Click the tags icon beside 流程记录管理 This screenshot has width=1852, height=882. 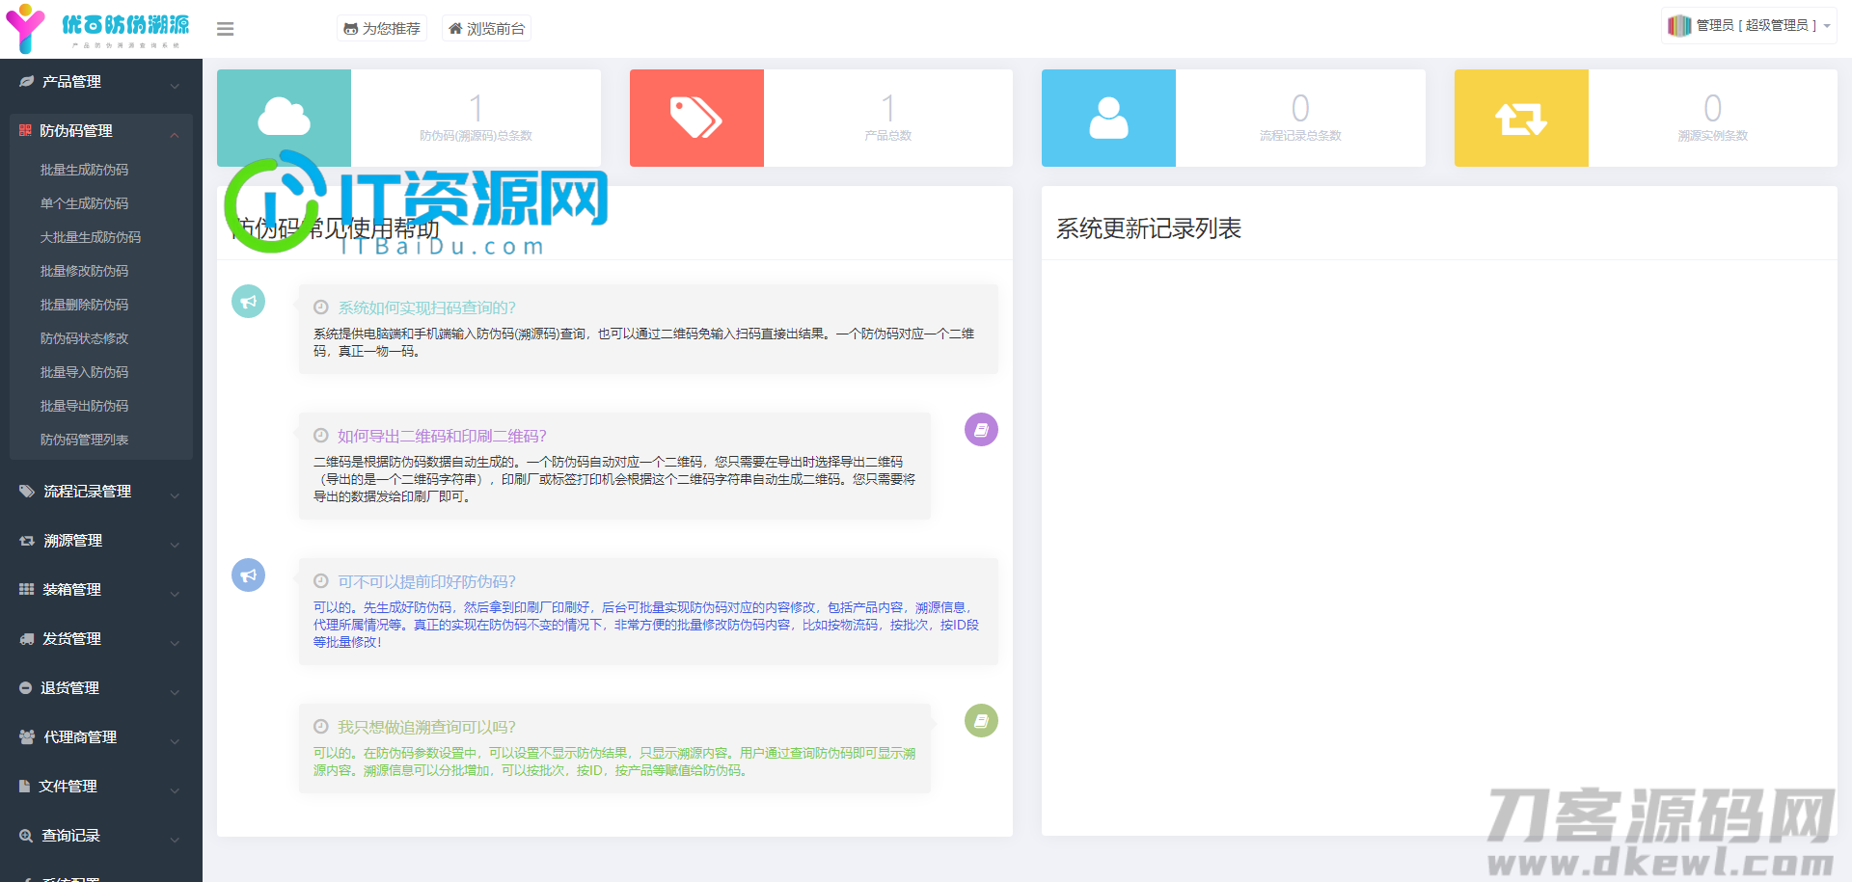point(27,492)
